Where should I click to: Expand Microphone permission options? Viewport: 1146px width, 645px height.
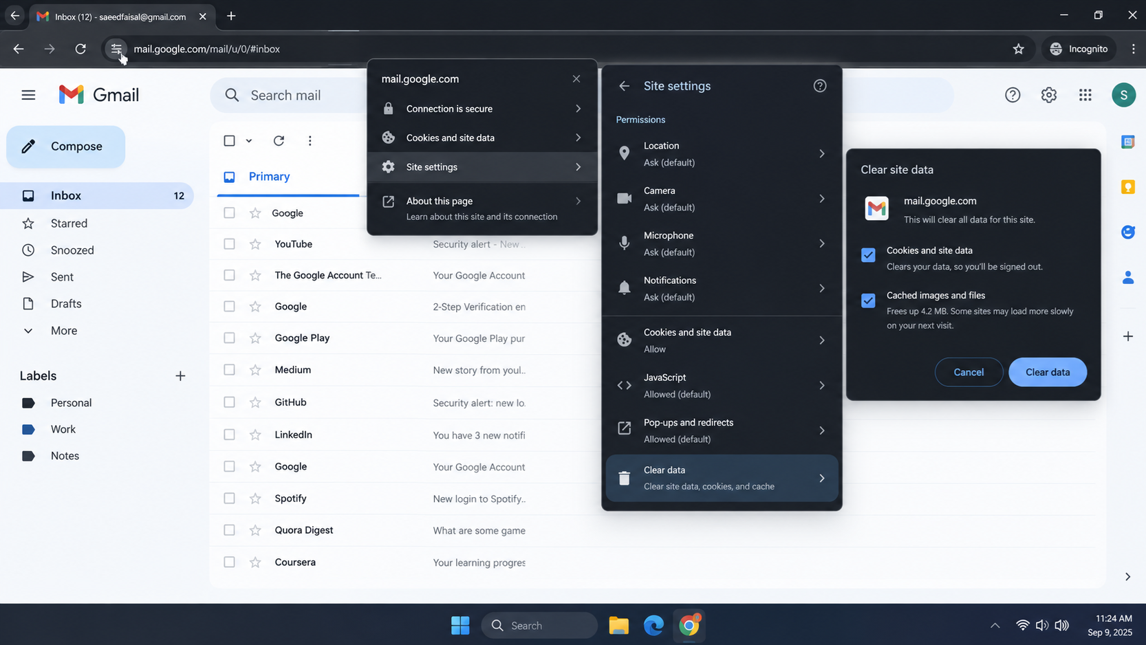[x=722, y=243]
